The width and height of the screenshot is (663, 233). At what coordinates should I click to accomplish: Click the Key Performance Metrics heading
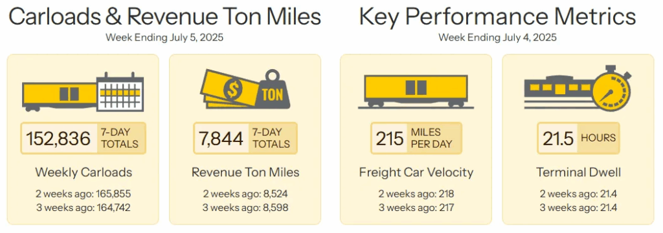pyautogui.click(x=497, y=17)
